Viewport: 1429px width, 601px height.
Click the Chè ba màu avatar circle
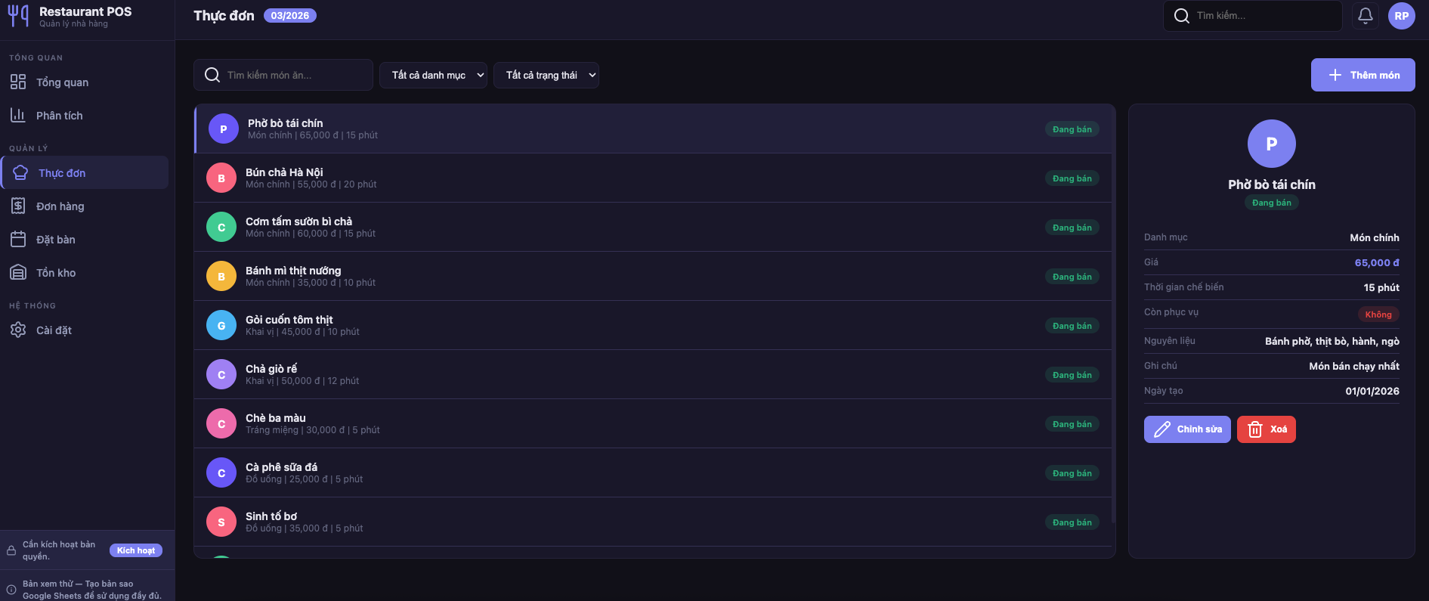[221, 424]
